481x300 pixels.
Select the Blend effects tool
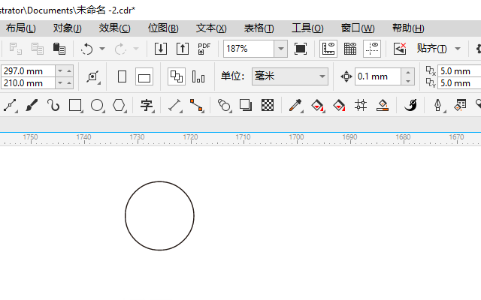point(224,105)
